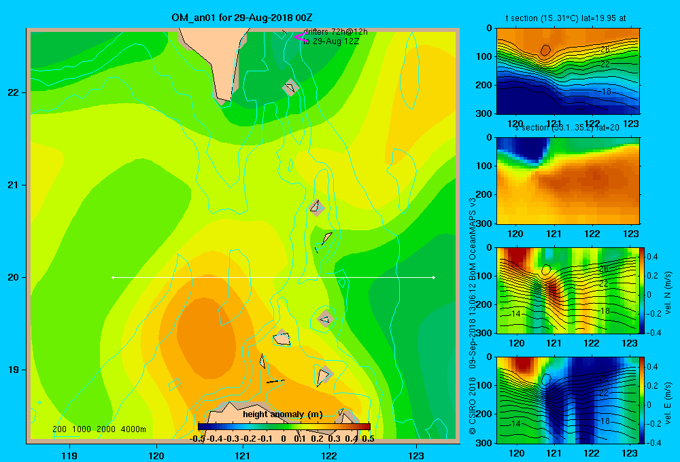Click the 'vel. N (m/s)' axis label
680x462 pixels.
668,293
